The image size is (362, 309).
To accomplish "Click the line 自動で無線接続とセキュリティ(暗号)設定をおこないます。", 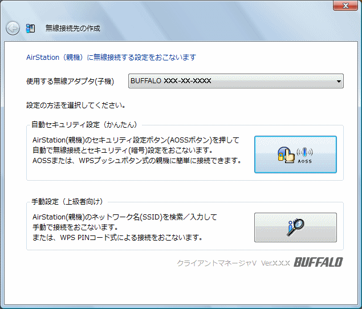I will [x=123, y=151].
